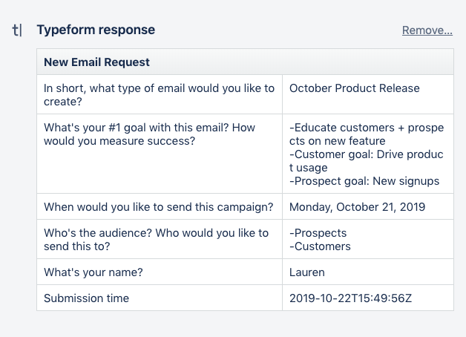Click the "Who's the audience?" question cell
The image size is (466, 337).
point(156,239)
